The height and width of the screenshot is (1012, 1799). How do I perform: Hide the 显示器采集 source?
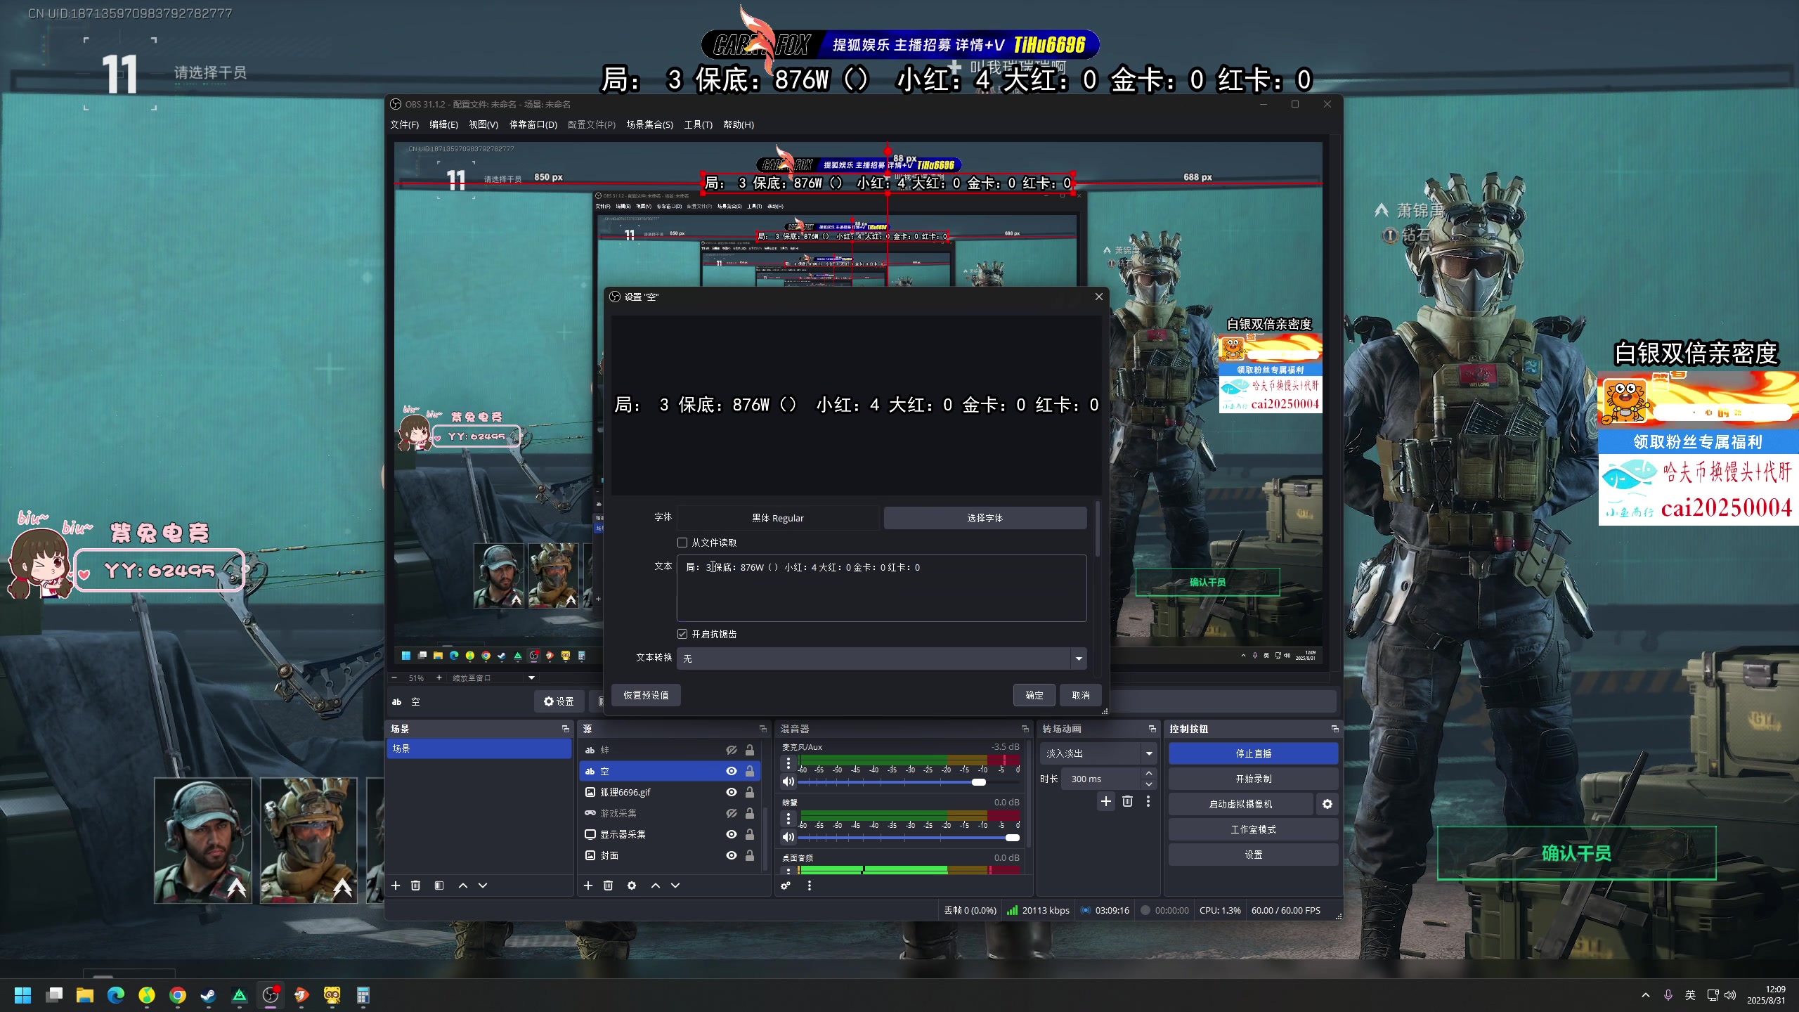tap(732, 834)
